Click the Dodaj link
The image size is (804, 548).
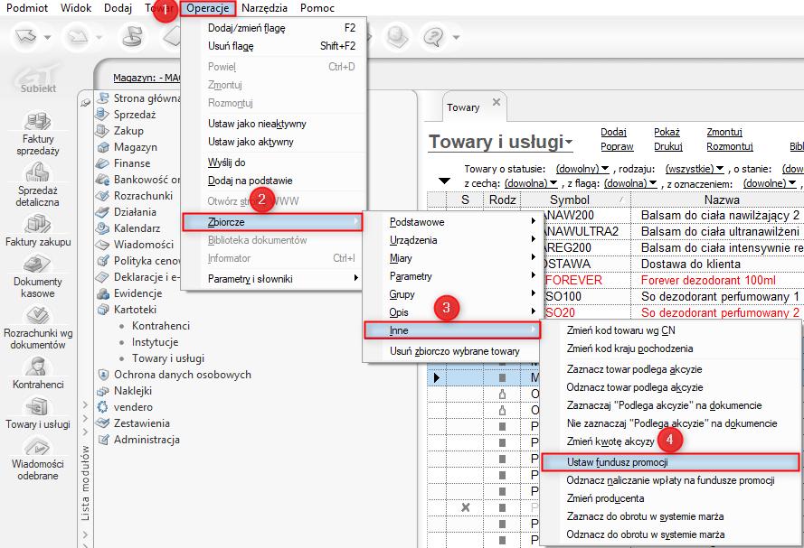point(613,132)
